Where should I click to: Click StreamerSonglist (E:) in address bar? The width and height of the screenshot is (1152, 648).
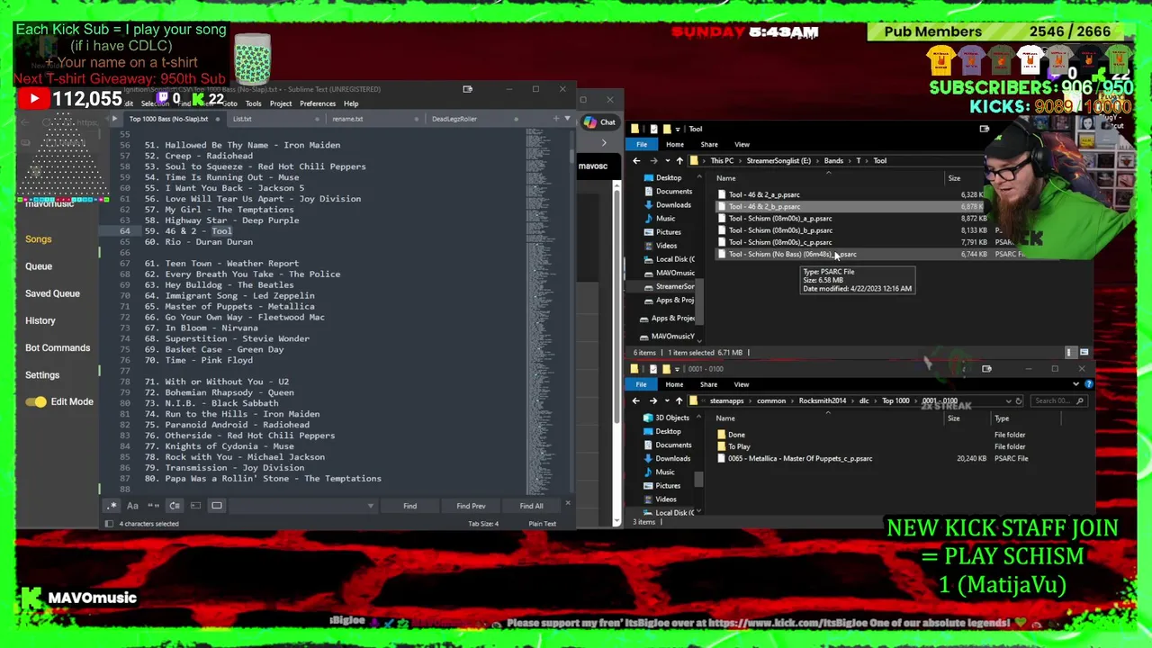coord(778,161)
